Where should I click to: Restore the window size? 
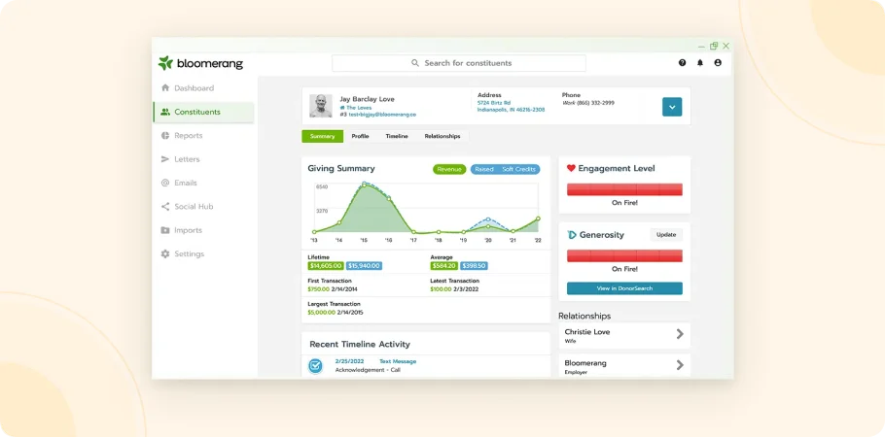714,46
